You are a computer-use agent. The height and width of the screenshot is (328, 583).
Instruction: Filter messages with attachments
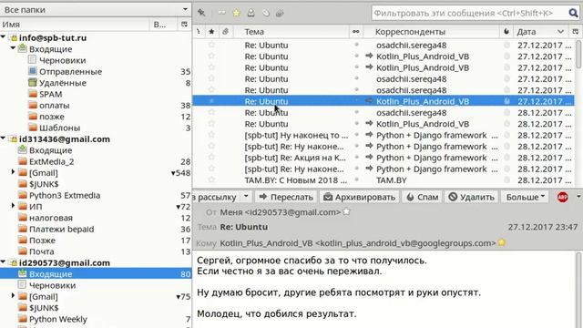tap(280, 13)
